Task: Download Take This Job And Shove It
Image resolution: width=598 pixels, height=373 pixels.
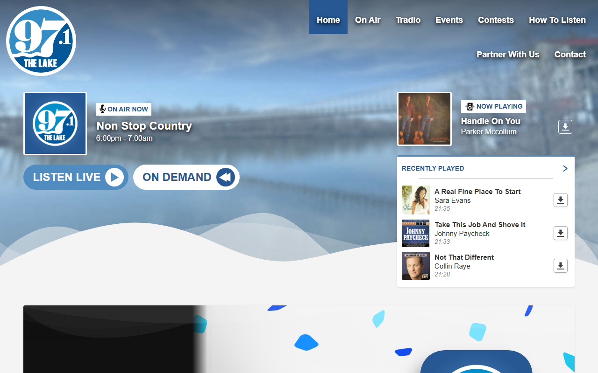Action: (x=561, y=233)
